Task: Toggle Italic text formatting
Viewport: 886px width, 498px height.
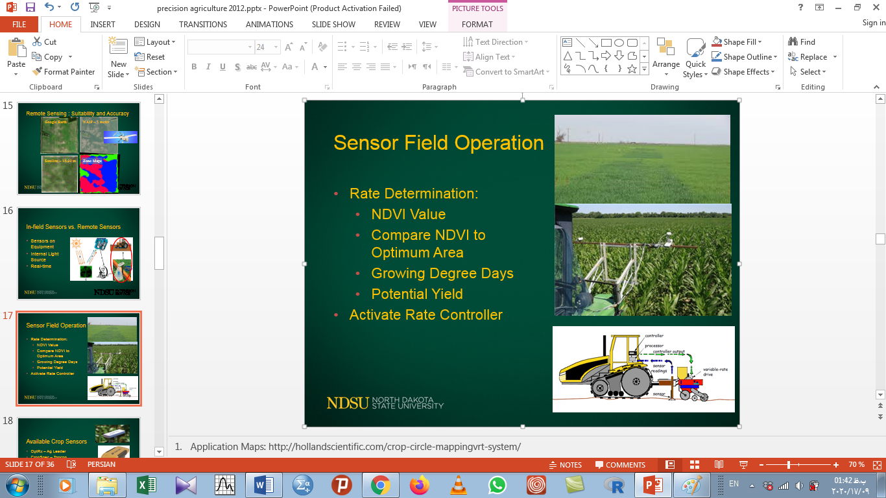Action: 208,67
